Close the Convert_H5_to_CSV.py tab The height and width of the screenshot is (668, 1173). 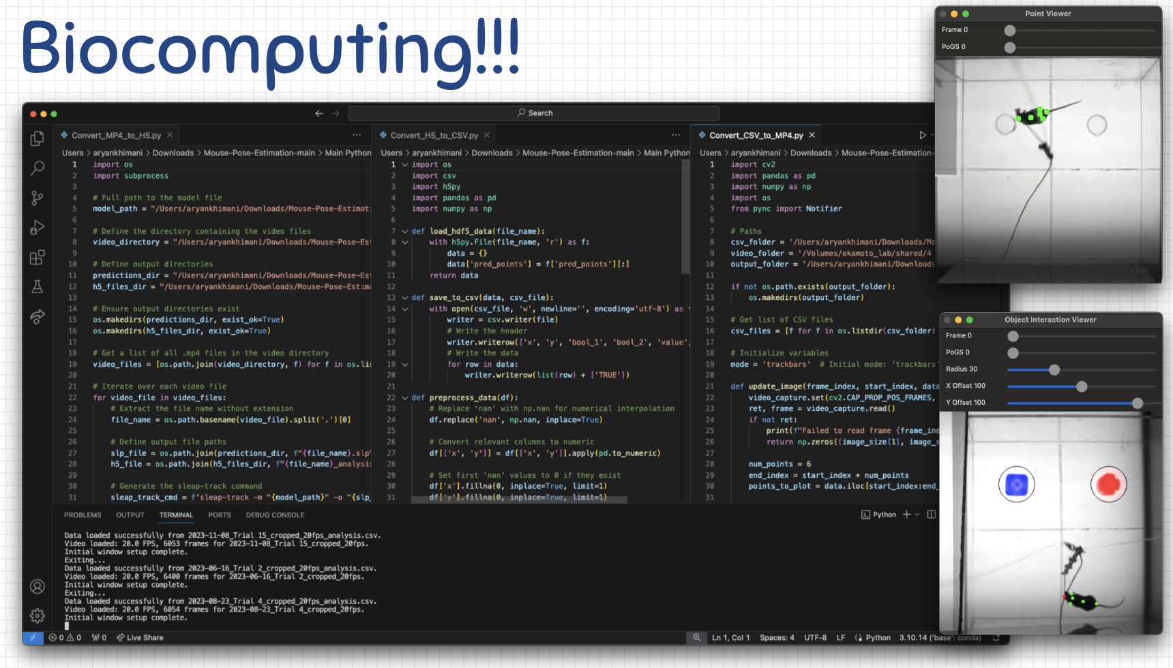[487, 135]
